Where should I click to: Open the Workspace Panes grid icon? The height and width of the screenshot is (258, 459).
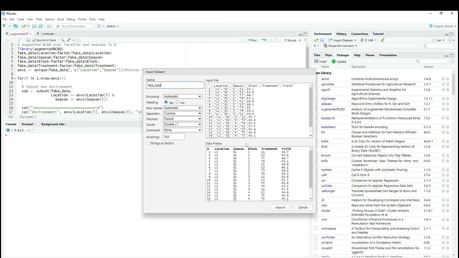[99, 26]
